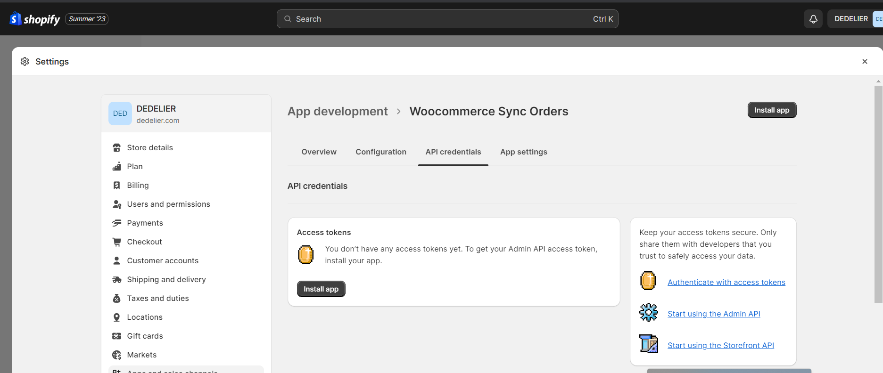The width and height of the screenshot is (883, 373).
Task: Switch to the Configuration tab
Action: point(381,152)
